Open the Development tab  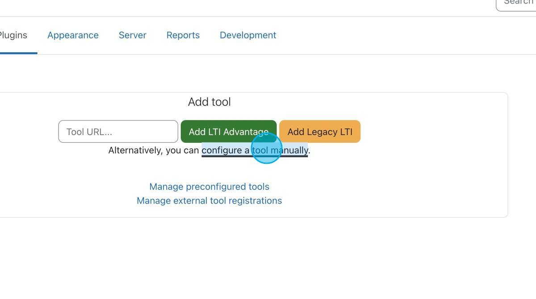point(247,35)
